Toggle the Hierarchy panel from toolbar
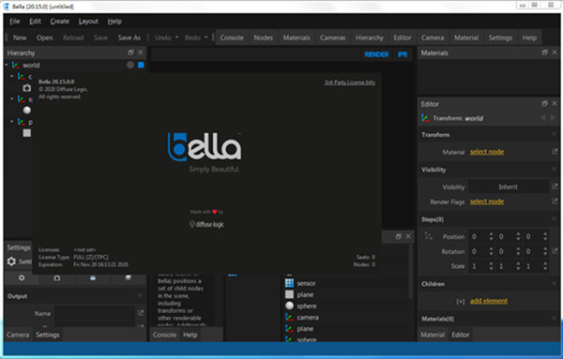The width and height of the screenshot is (563, 359). pos(370,37)
